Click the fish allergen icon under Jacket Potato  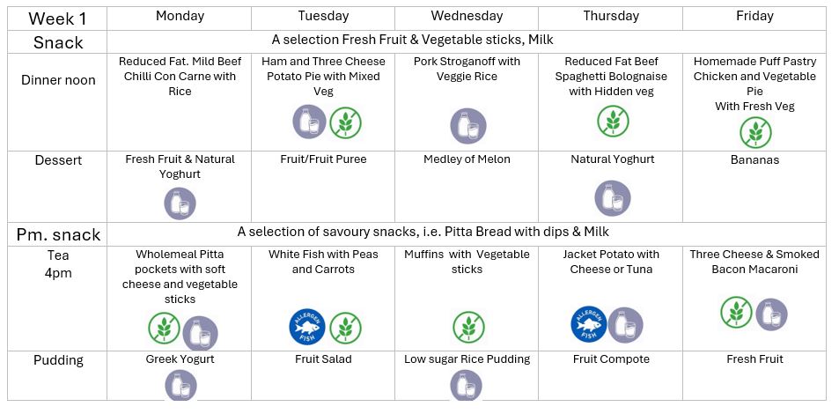tap(589, 323)
